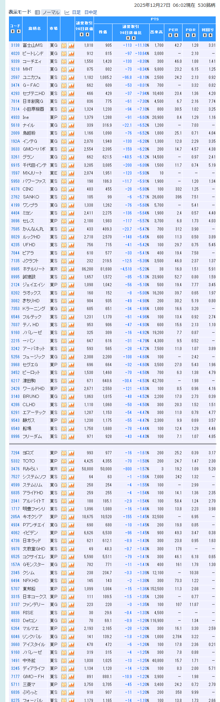Open stock code link 192A
Screen dimensions: 220x702
tap(15, 141)
